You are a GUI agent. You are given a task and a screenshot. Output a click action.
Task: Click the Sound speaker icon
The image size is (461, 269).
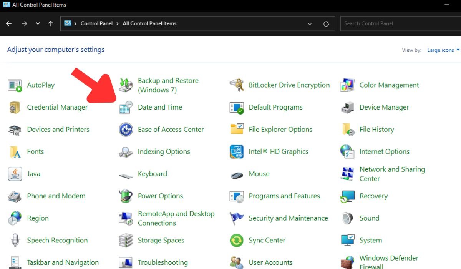pyautogui.click(x=347, y=218)
